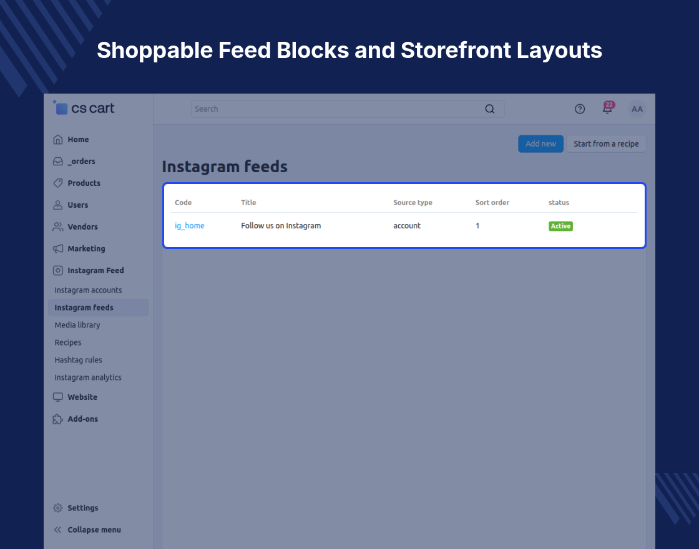Collapse the Instagram Feed menu section
Screen dimensions: 699x549
[96, 271]
